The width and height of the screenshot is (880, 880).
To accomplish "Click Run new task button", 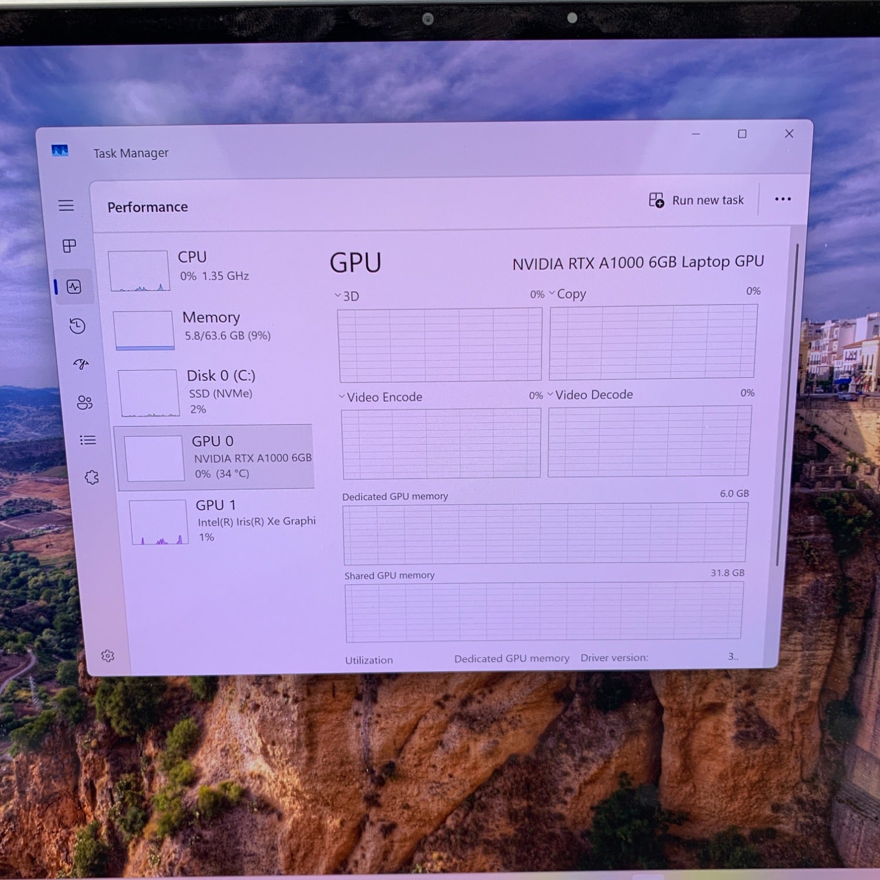I will [x=696, y=200].
